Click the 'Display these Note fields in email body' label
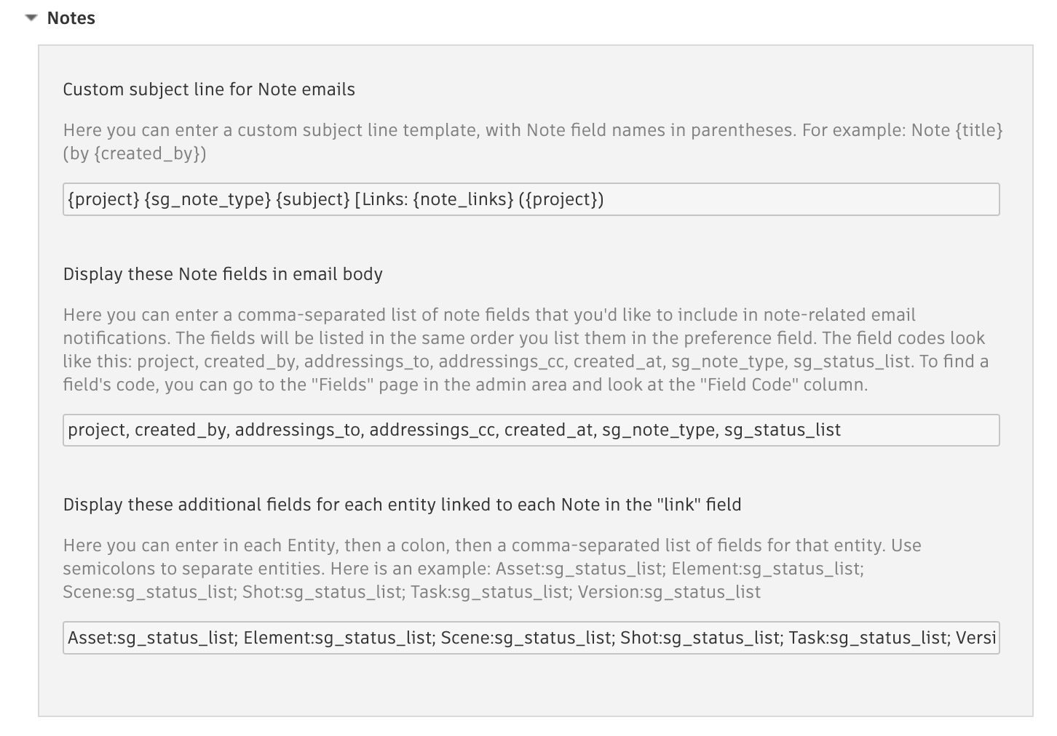This screenshot has height=736, width=1057. (x=223, y=274)
